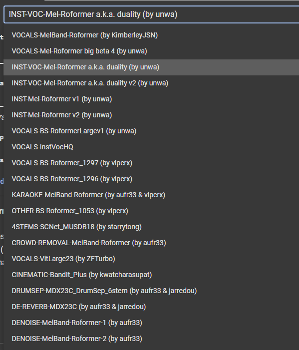Pick INST-VOC-Mel-Roformer duality v2 entry
The height and width of the screenshot is (350, 299).
click(x=151, y=83)
